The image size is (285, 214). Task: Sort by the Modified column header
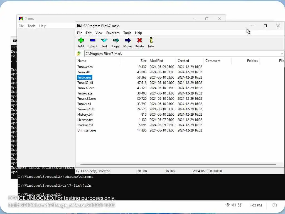162,61
